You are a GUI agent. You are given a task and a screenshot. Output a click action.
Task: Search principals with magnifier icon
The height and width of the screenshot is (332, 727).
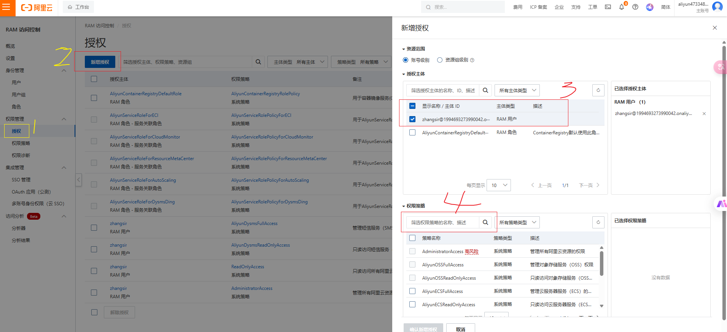[x=485, y=90]
